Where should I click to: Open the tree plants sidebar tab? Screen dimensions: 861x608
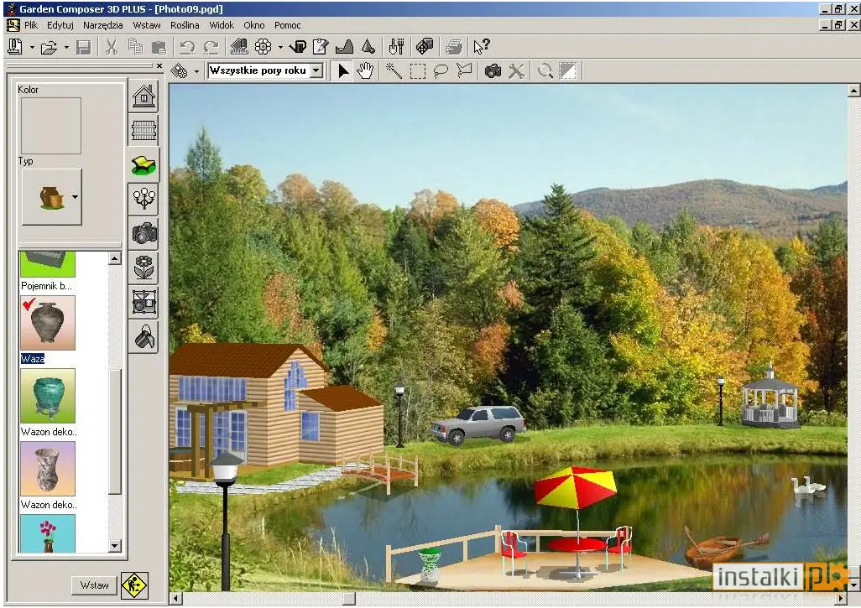[x=143, y=198]
